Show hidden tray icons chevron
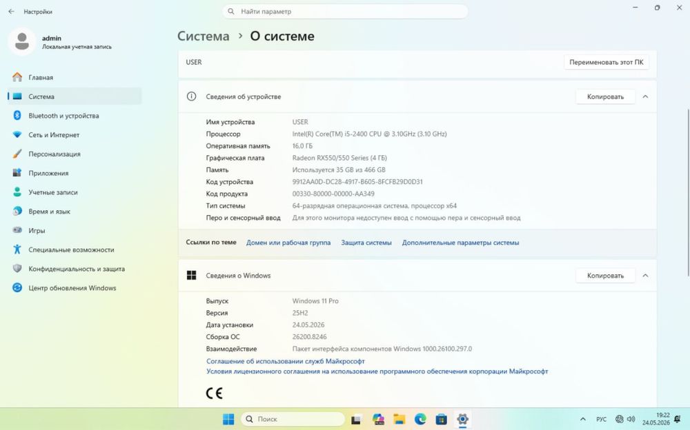 click(582, 419)
